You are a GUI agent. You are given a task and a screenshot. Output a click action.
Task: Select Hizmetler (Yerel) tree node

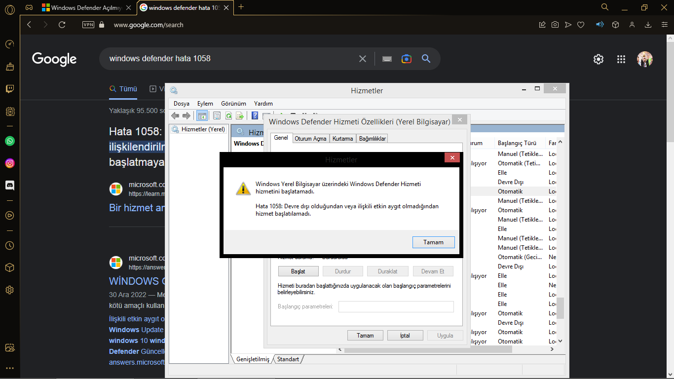coord(198,129)
